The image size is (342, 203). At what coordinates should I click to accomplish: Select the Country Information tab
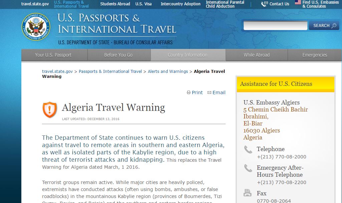click(188, 55)
